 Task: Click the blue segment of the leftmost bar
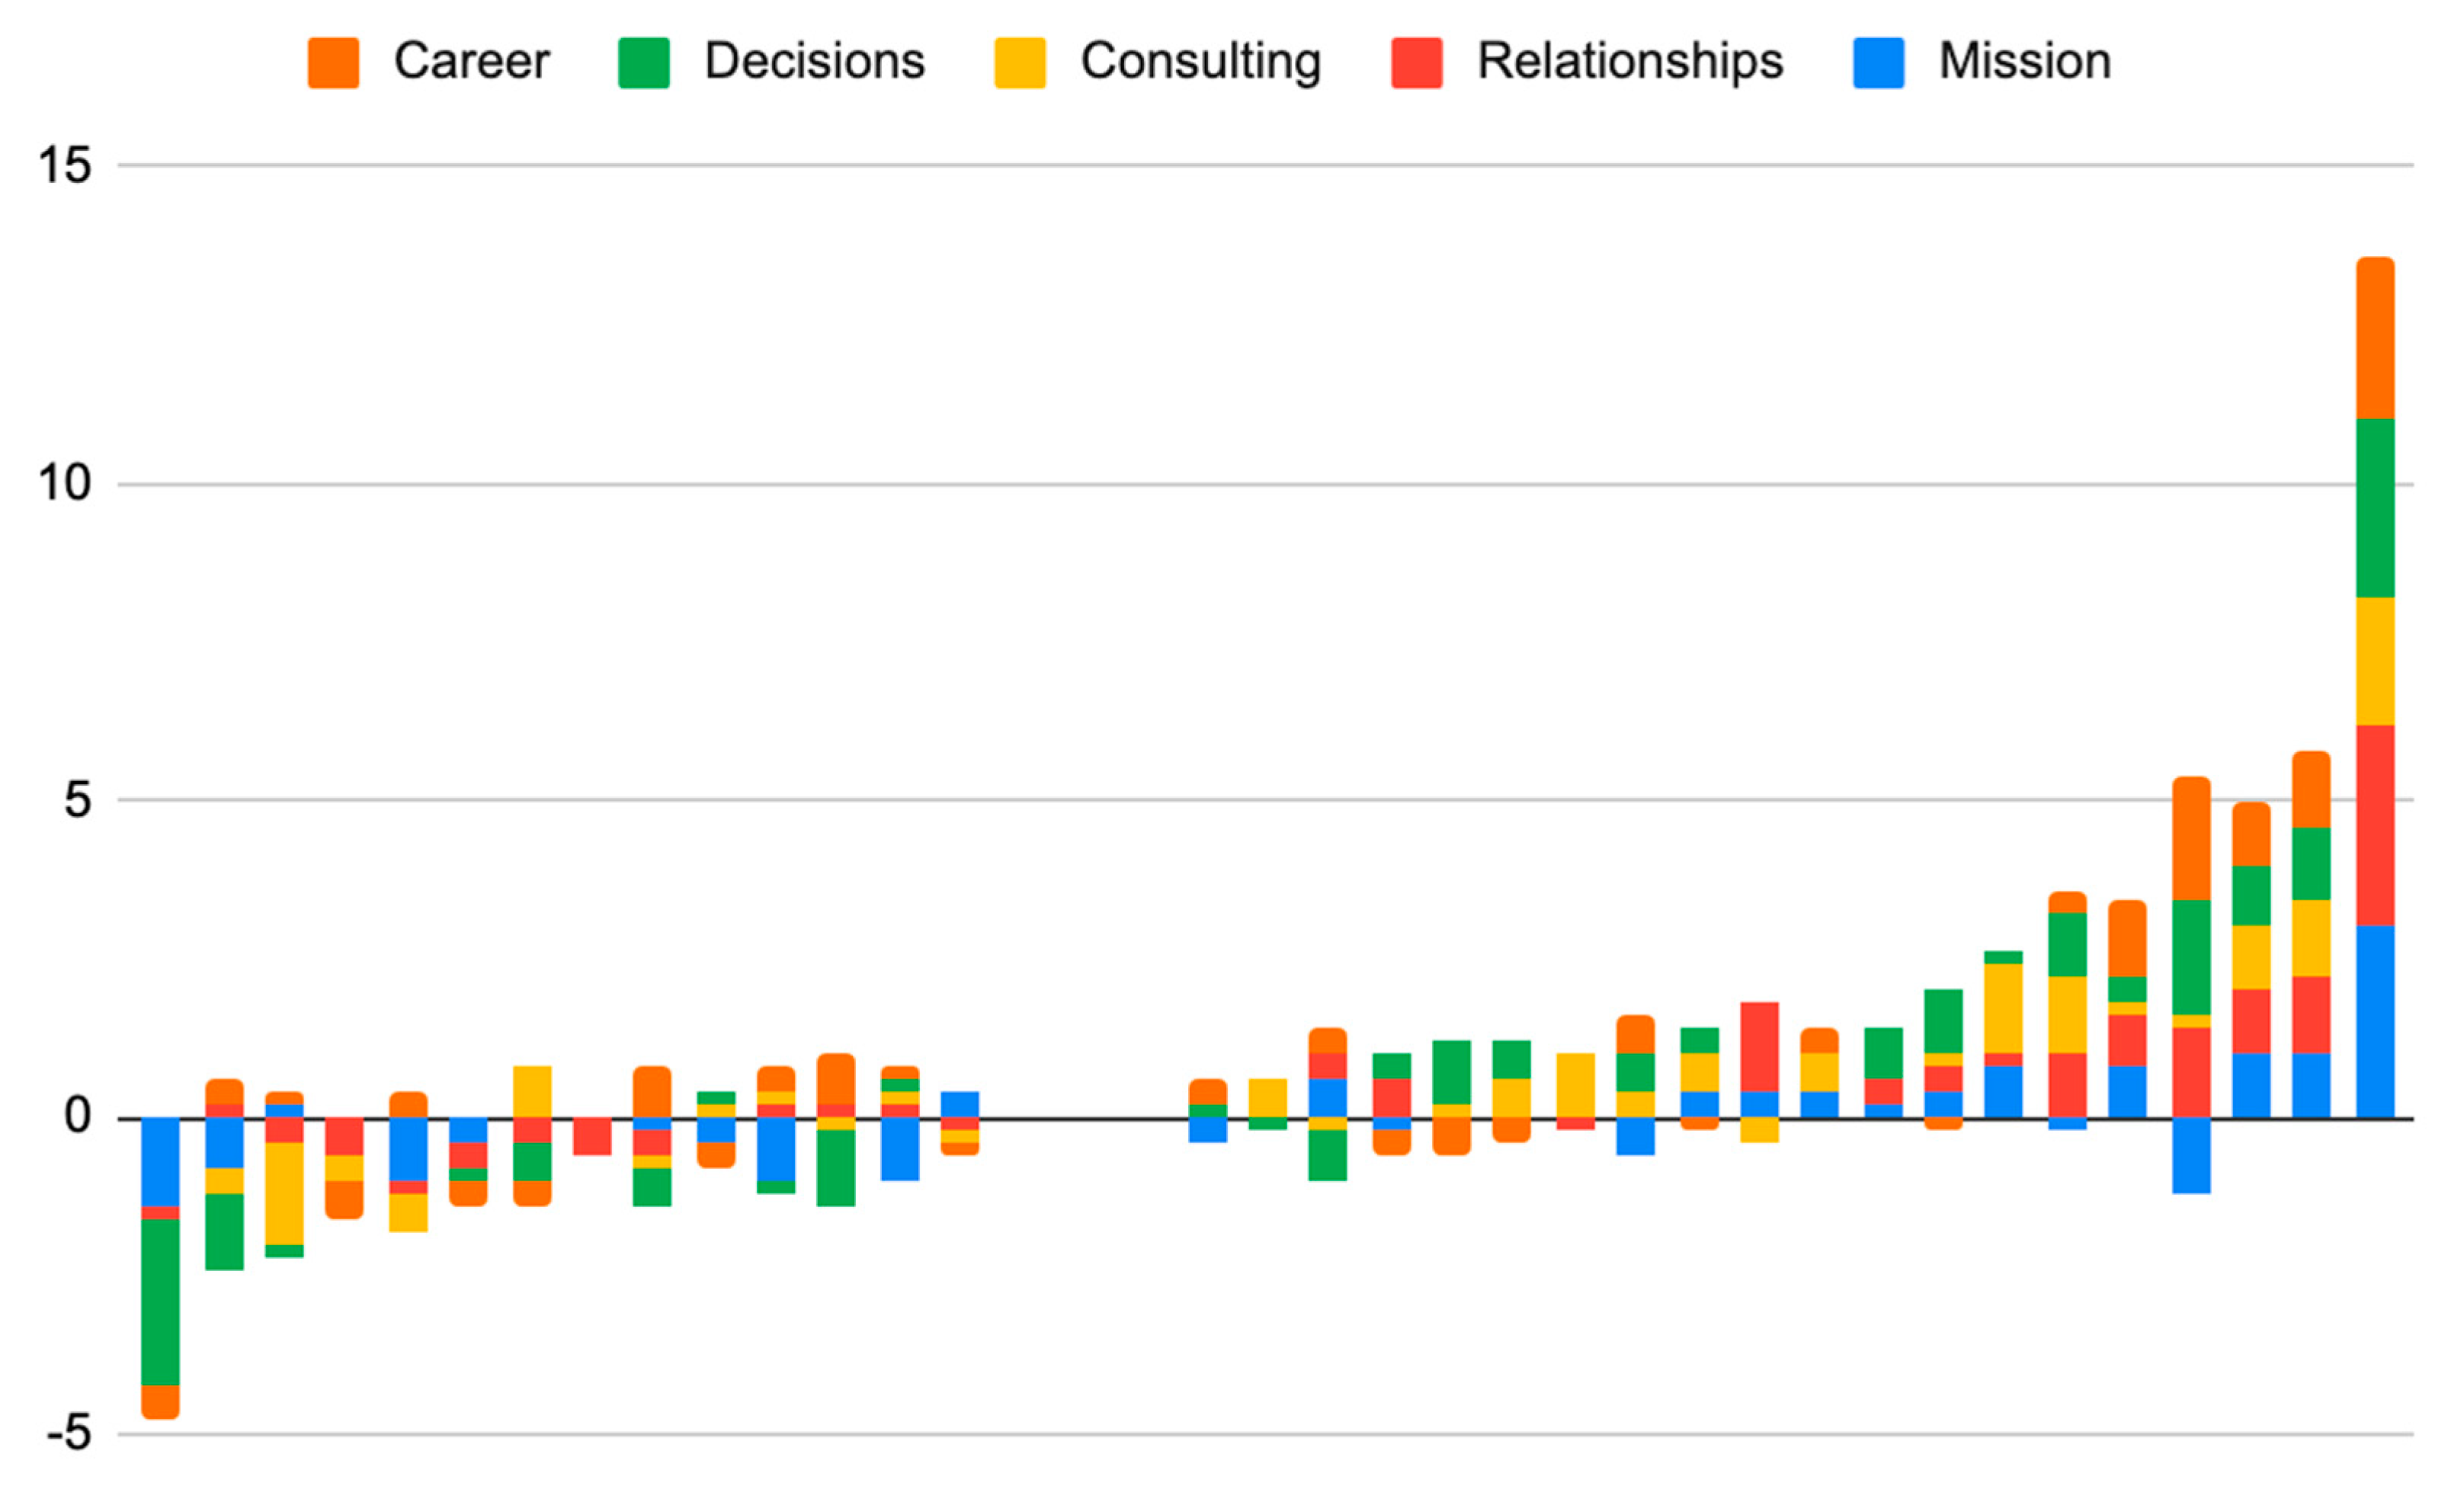pos(160,1162)
